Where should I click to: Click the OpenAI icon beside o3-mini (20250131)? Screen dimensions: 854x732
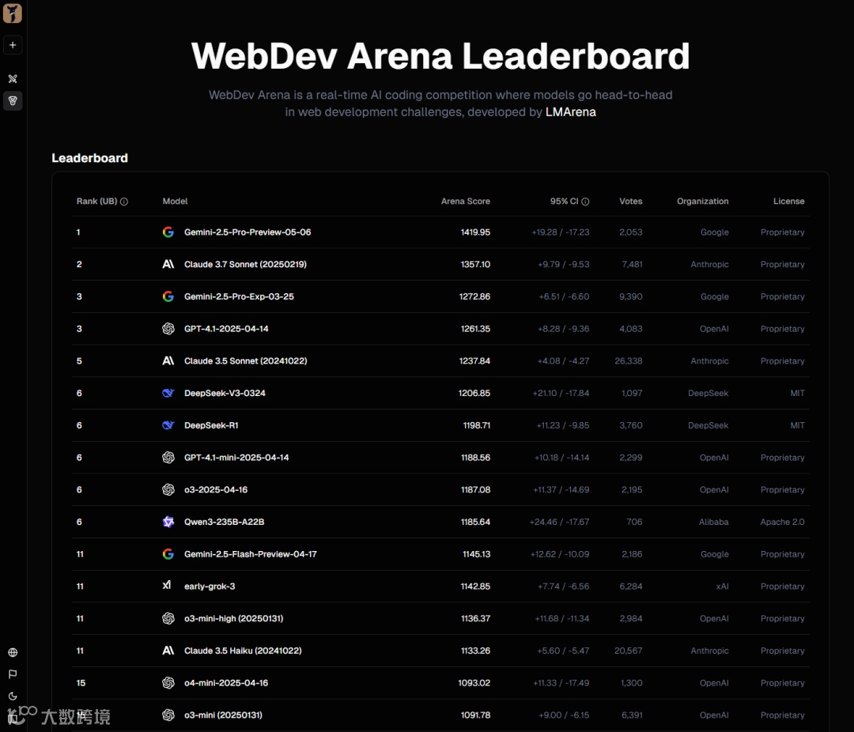(168, 715)
